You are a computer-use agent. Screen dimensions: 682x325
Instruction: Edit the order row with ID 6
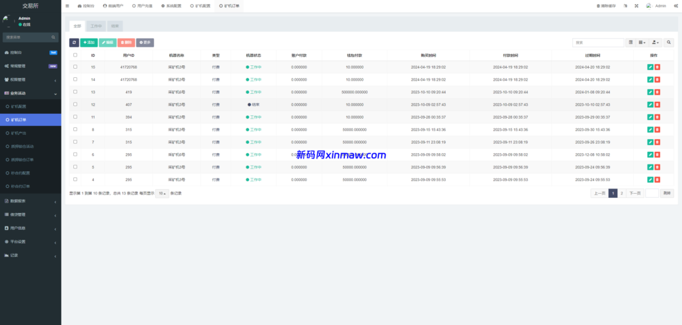(x=650, y=155)
